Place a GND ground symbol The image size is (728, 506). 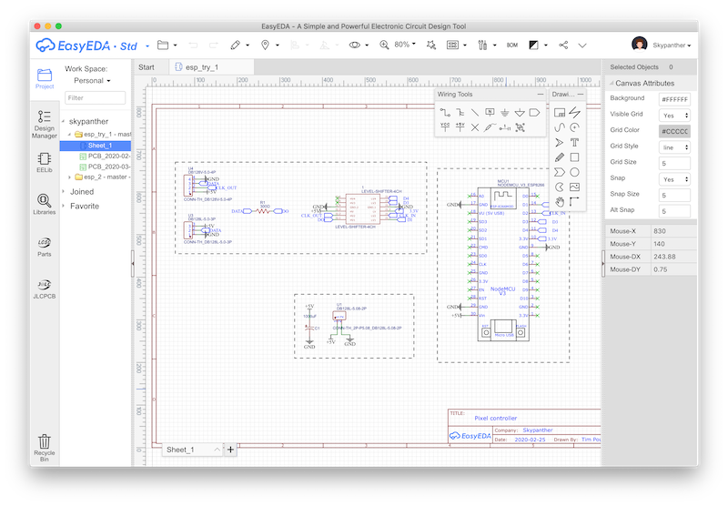click(505, 112)
